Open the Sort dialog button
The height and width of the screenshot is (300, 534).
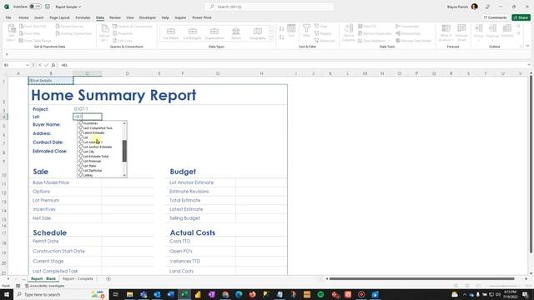(x=291, y=31)
